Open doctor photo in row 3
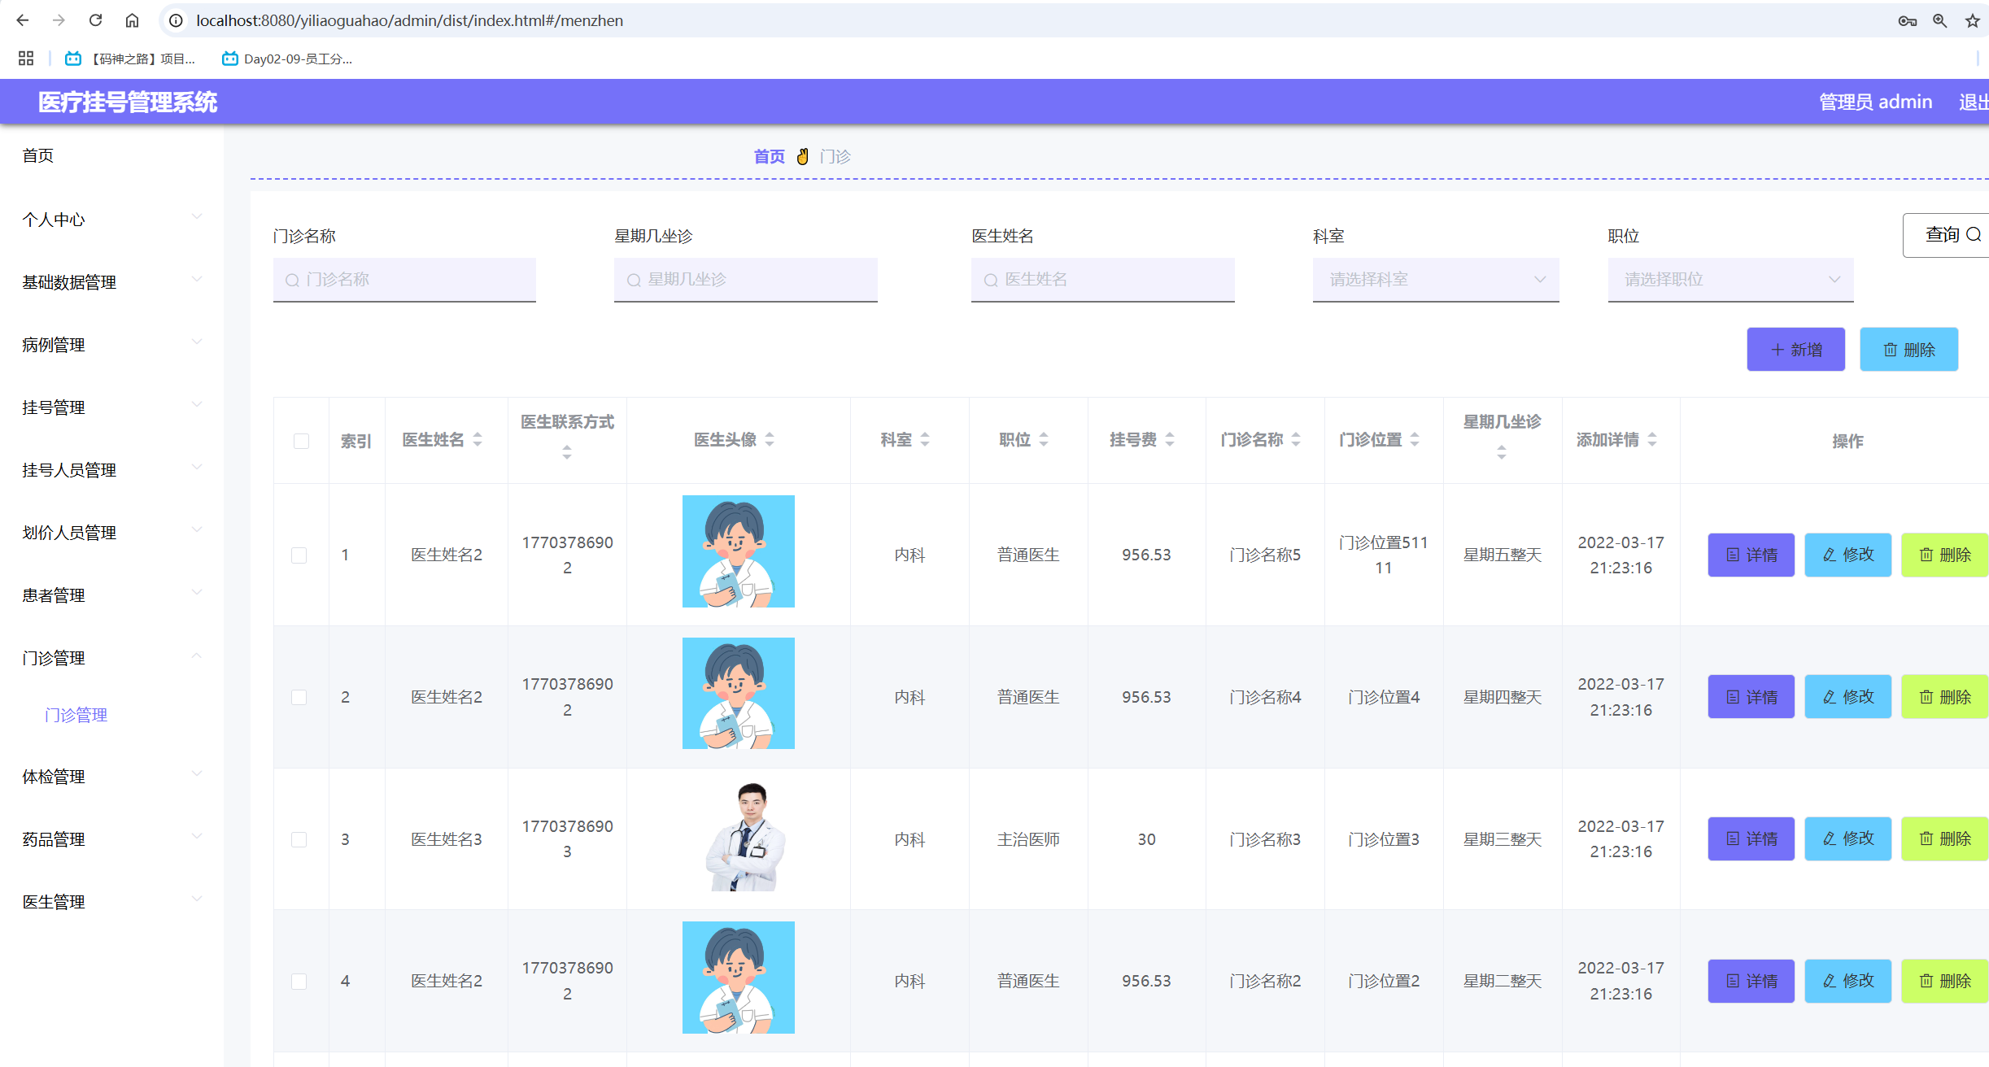Viewport: 1989px width, 1067px height. tap(739, 838)
